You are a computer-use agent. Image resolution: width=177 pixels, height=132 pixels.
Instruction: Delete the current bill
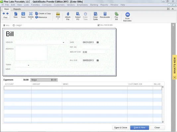point(31,15)
